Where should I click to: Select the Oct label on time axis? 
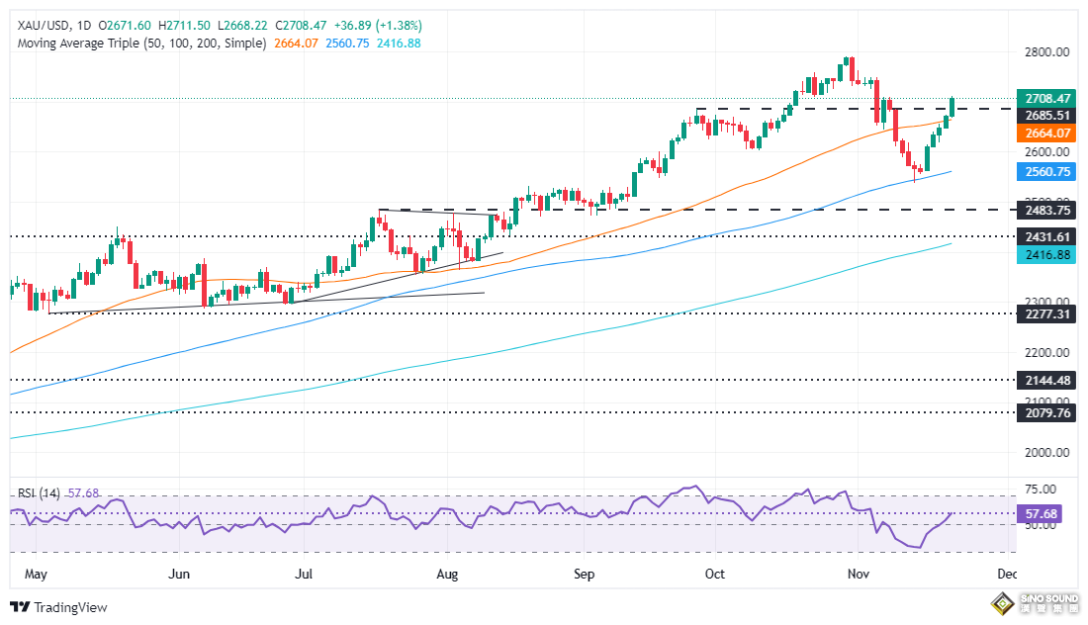coord(715,574)
